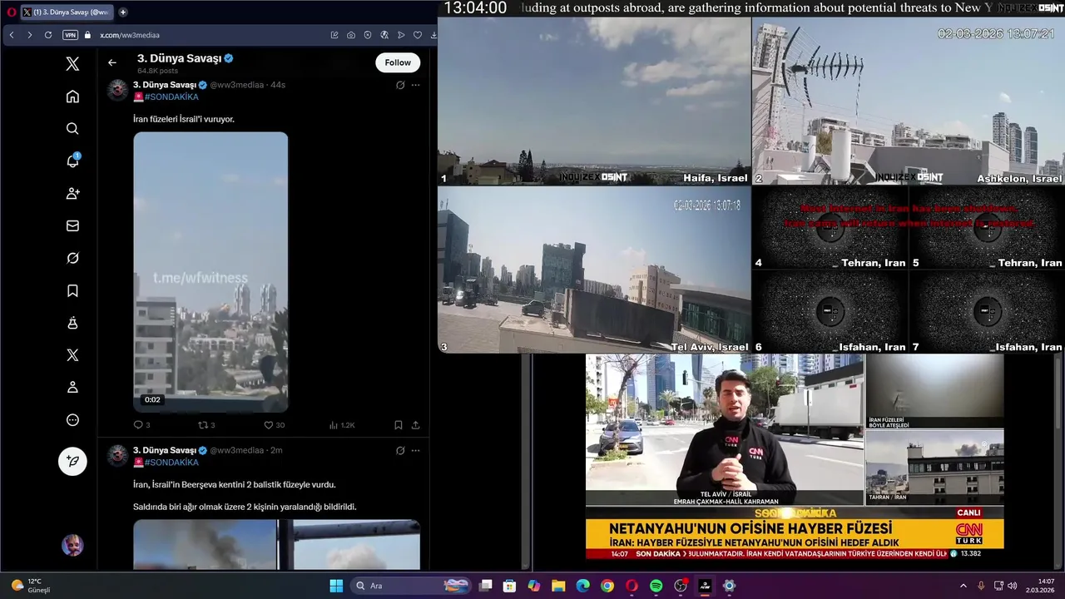Open X Profile icon
Viewport: 1065px width, 599px height.
point(72,387)
